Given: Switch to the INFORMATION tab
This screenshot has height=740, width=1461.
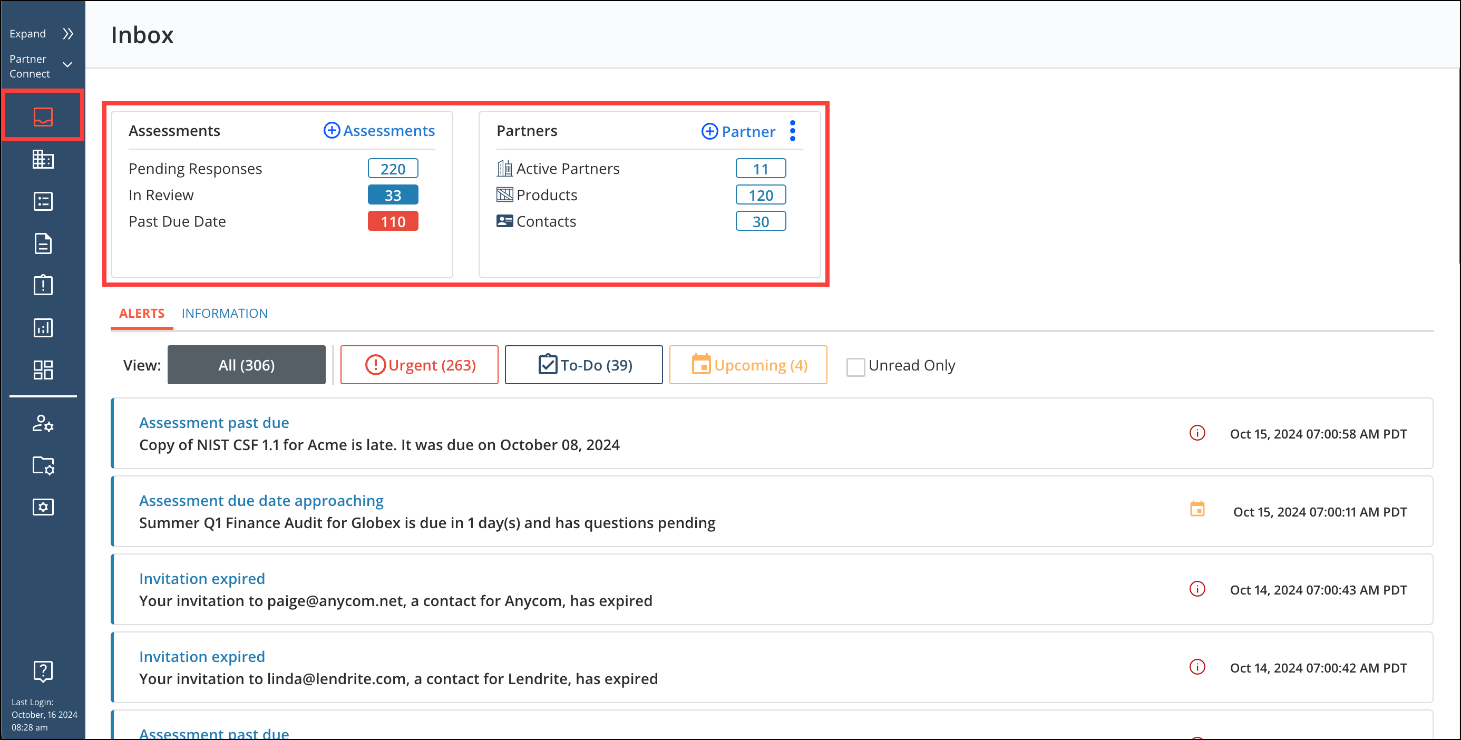Looking at the screenshot, I should [x=225, y=313].
